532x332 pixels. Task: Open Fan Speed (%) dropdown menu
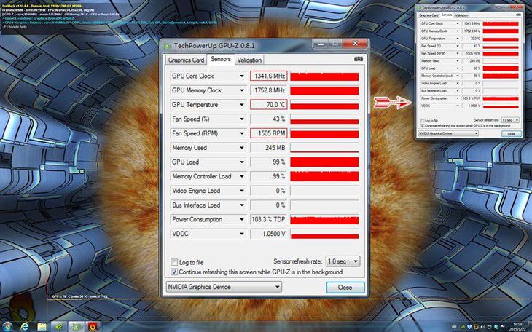tap(241, 119)
